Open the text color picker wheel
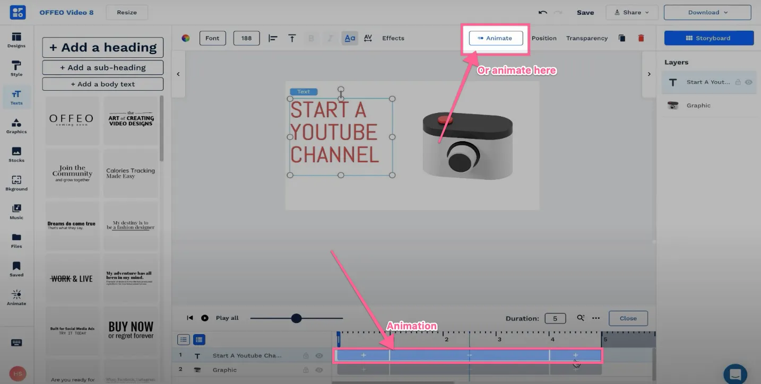 pyautogui.click(x=186, y=38)
